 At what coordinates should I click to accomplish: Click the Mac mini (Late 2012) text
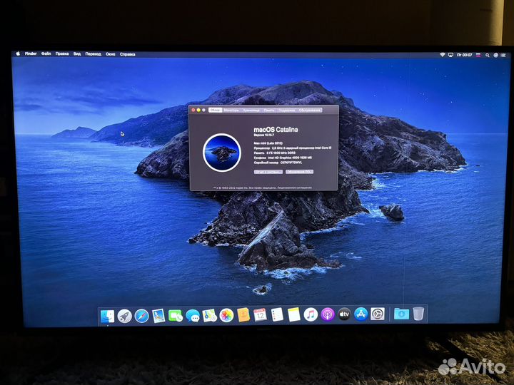click(x=268, y=143)
